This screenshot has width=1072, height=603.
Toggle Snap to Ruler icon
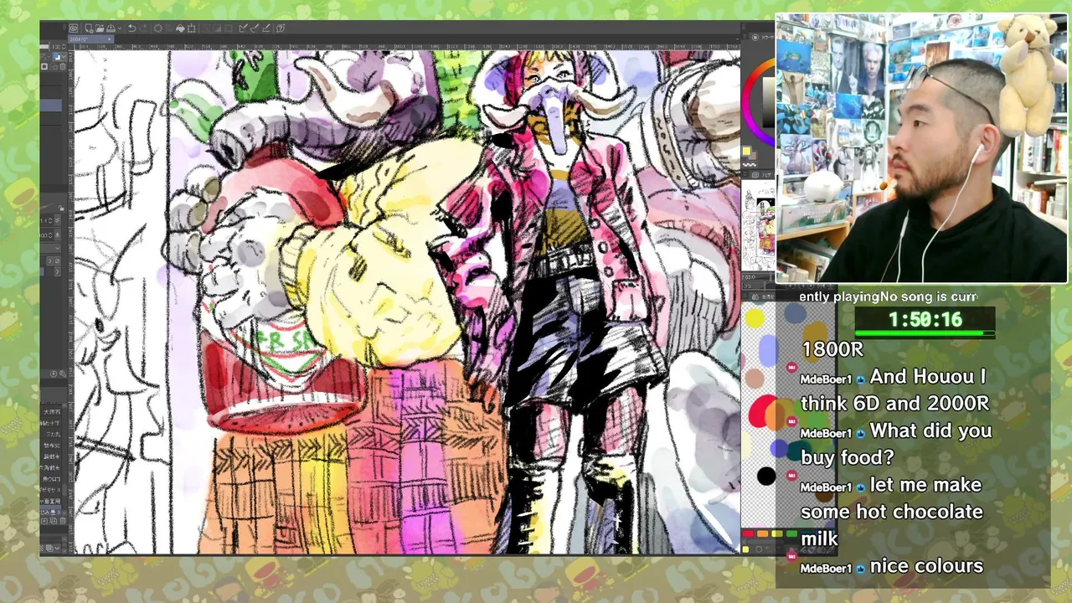243,28
